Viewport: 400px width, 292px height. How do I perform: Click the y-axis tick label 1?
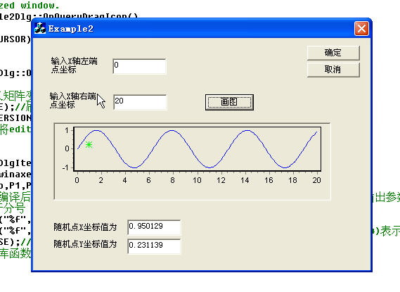67,130
